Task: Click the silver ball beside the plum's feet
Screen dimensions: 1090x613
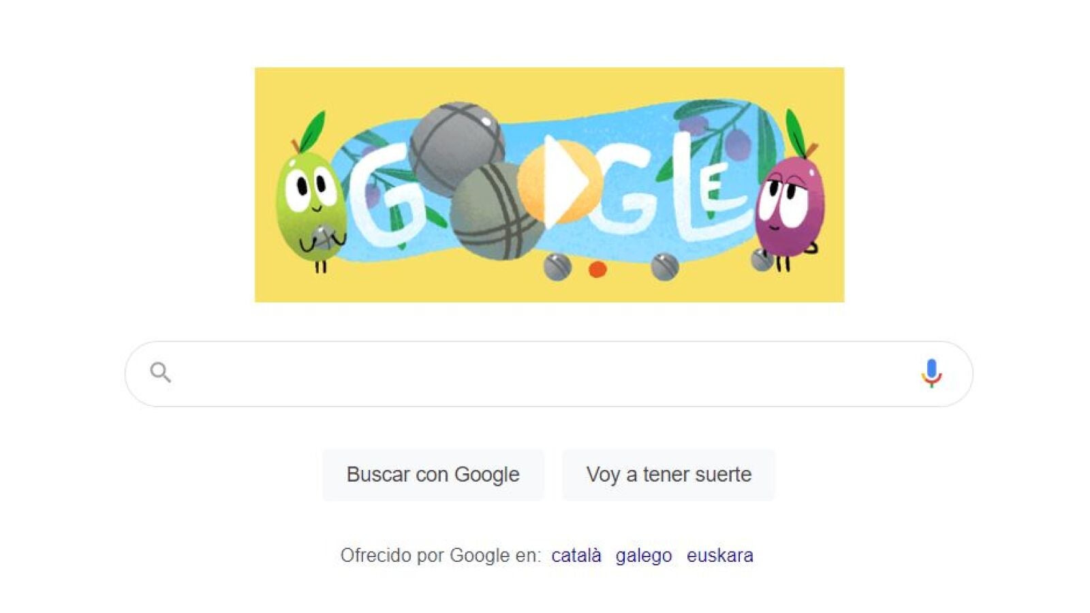Action: pyautogui.click(x=762, y=259)
